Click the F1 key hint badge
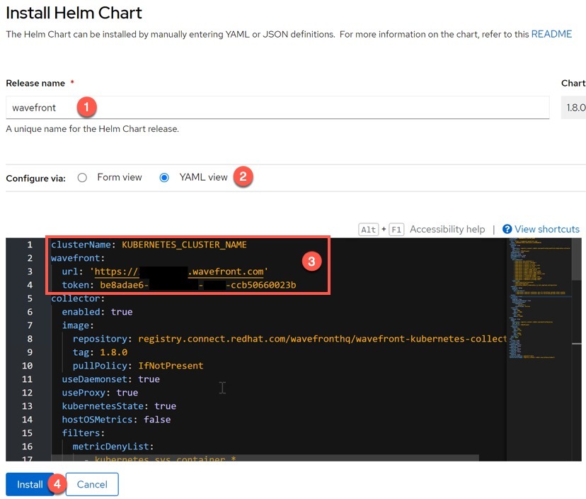 (x=396, y=230)
